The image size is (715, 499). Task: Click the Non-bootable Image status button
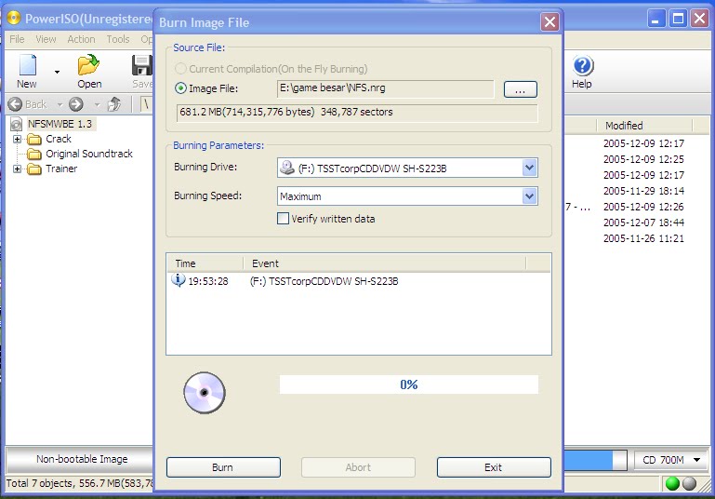tap(80, 459)
